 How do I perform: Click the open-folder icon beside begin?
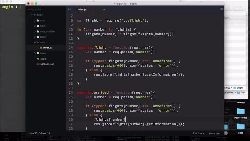pos(35,15)
